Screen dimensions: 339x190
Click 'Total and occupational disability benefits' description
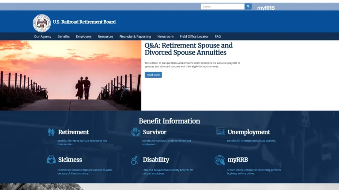[x=168, y=172]
